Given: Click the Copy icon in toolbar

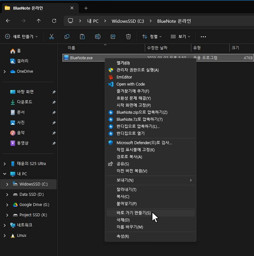Looking at the screenshot, I should click(67, 37).
